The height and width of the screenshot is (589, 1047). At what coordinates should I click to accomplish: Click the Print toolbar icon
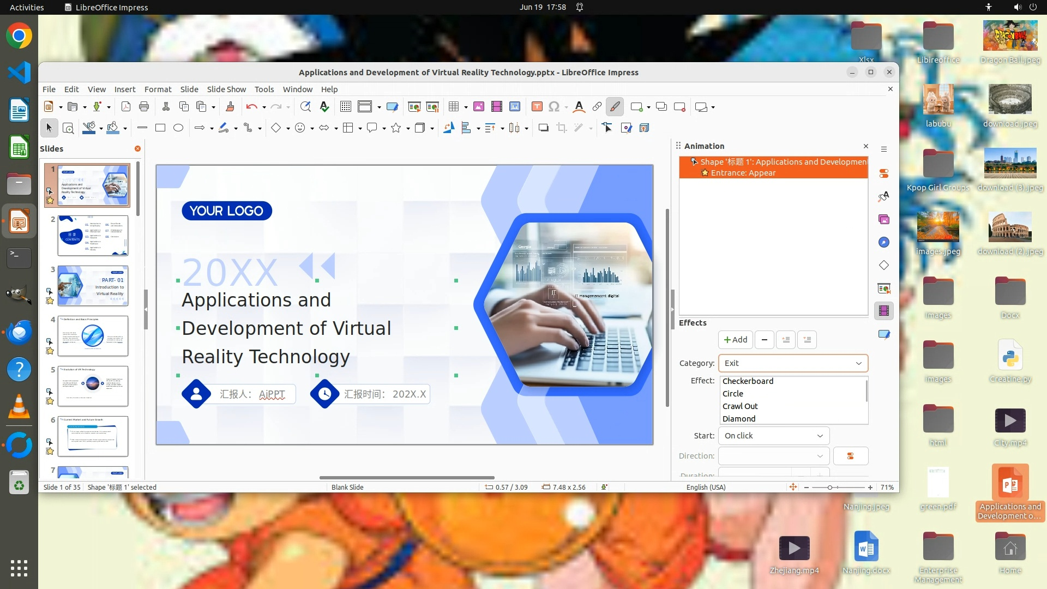144,107
